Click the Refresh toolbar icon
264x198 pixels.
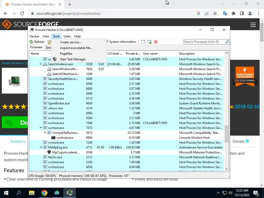[x=31, y=42]
